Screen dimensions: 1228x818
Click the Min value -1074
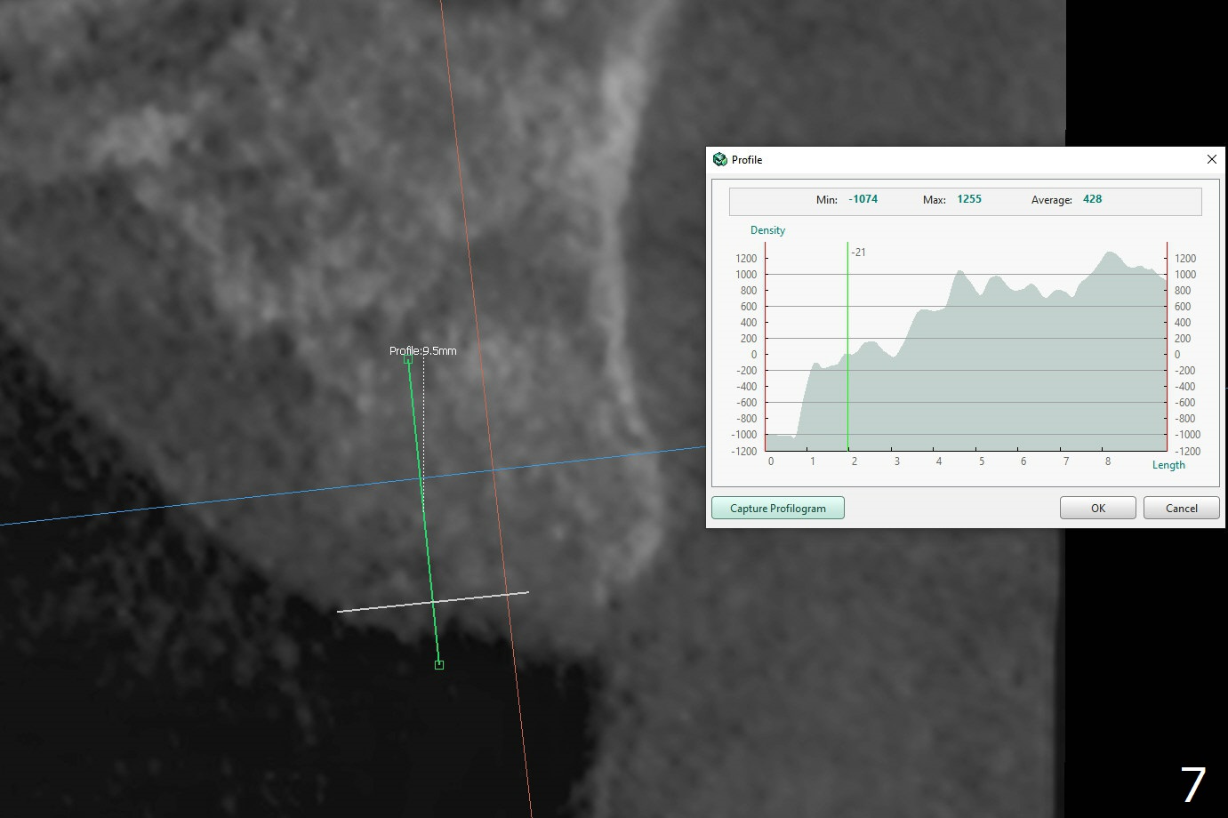863,199
